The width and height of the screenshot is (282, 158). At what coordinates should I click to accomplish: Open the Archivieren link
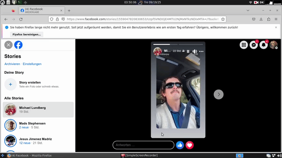12,64
